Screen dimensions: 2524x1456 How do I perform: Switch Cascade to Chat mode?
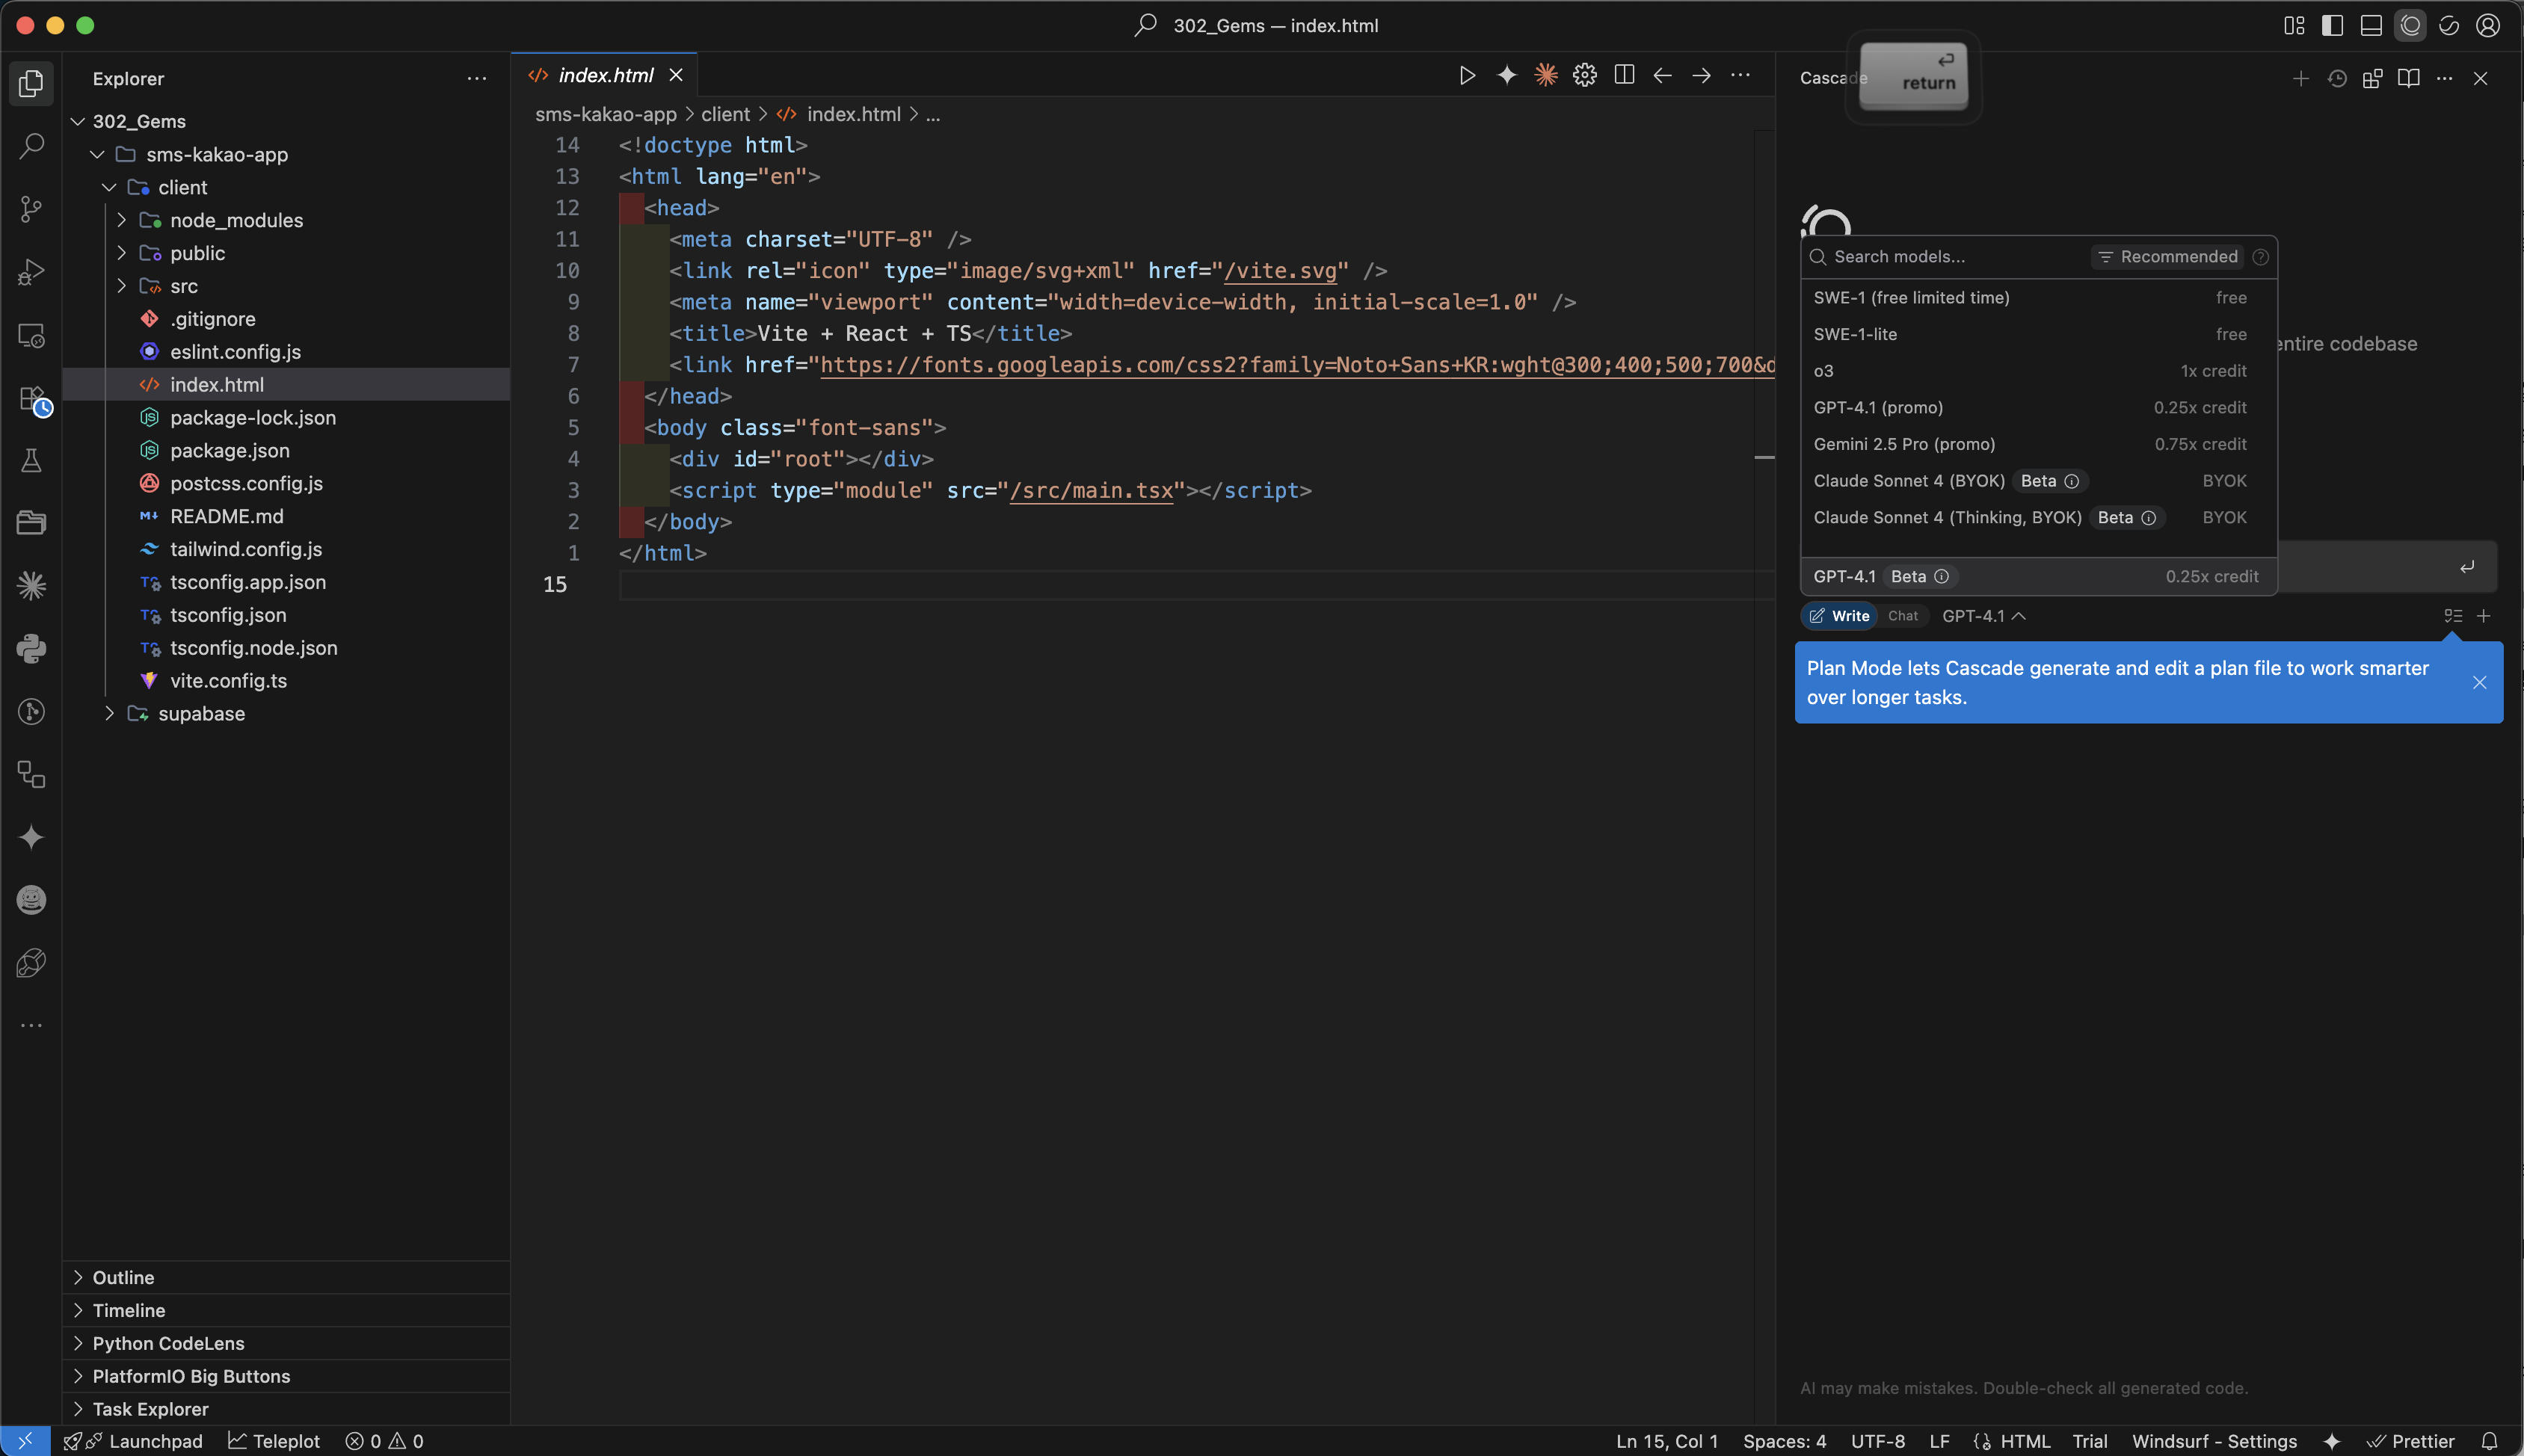click(1902, 616)
